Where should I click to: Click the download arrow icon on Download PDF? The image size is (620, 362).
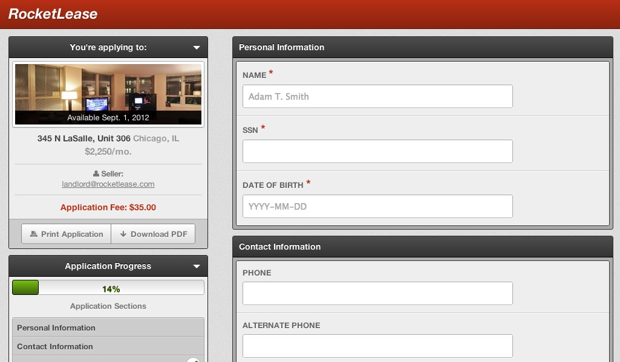(x=123, y=234)
